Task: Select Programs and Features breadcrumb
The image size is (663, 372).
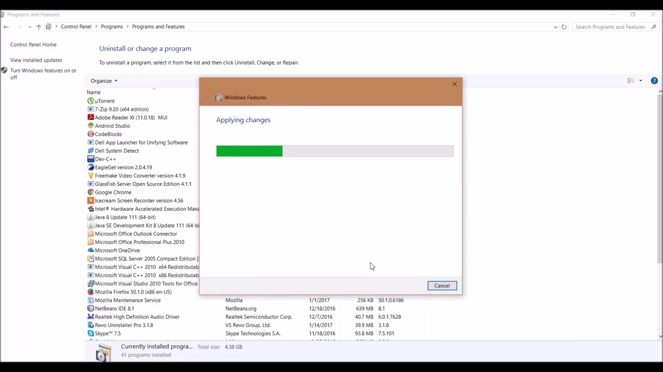Action: point(158,26)
